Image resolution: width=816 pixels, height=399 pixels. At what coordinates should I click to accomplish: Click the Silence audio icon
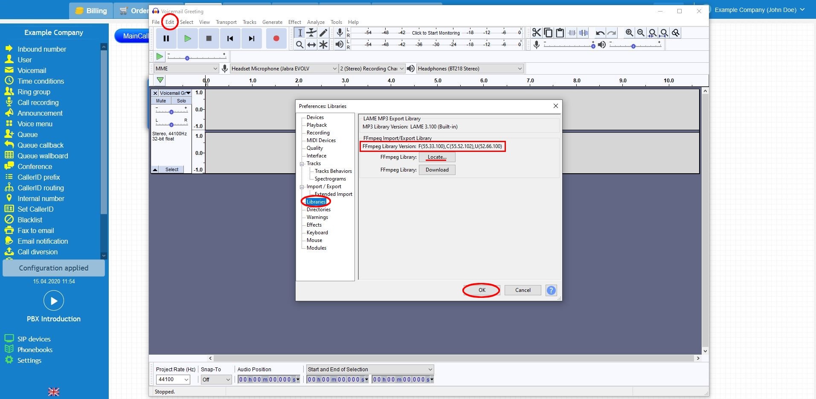click(584, 33)
